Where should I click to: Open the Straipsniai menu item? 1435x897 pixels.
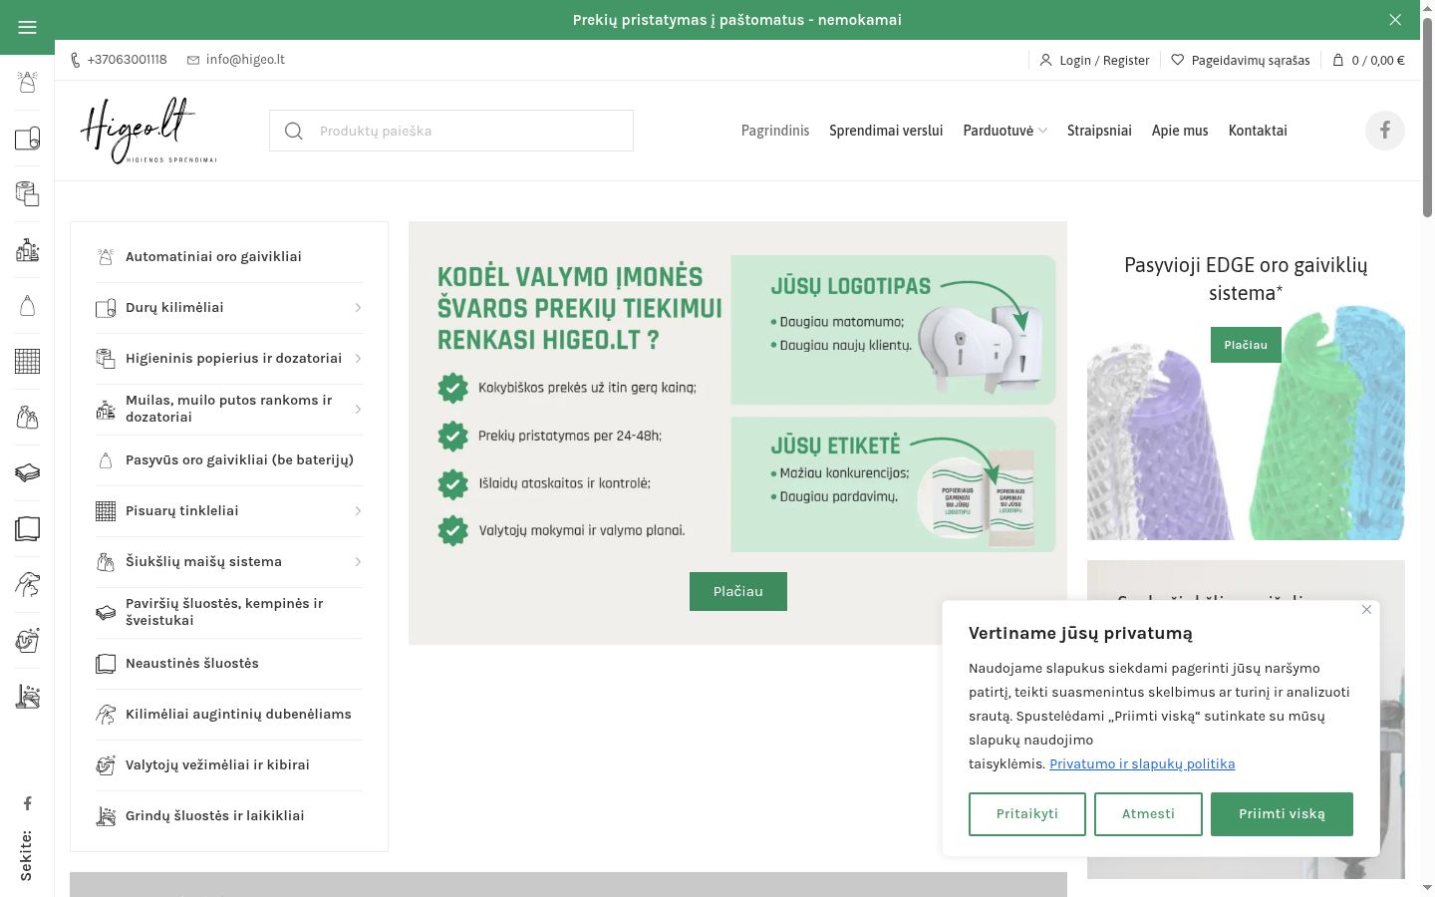[x=1099, y=131]
